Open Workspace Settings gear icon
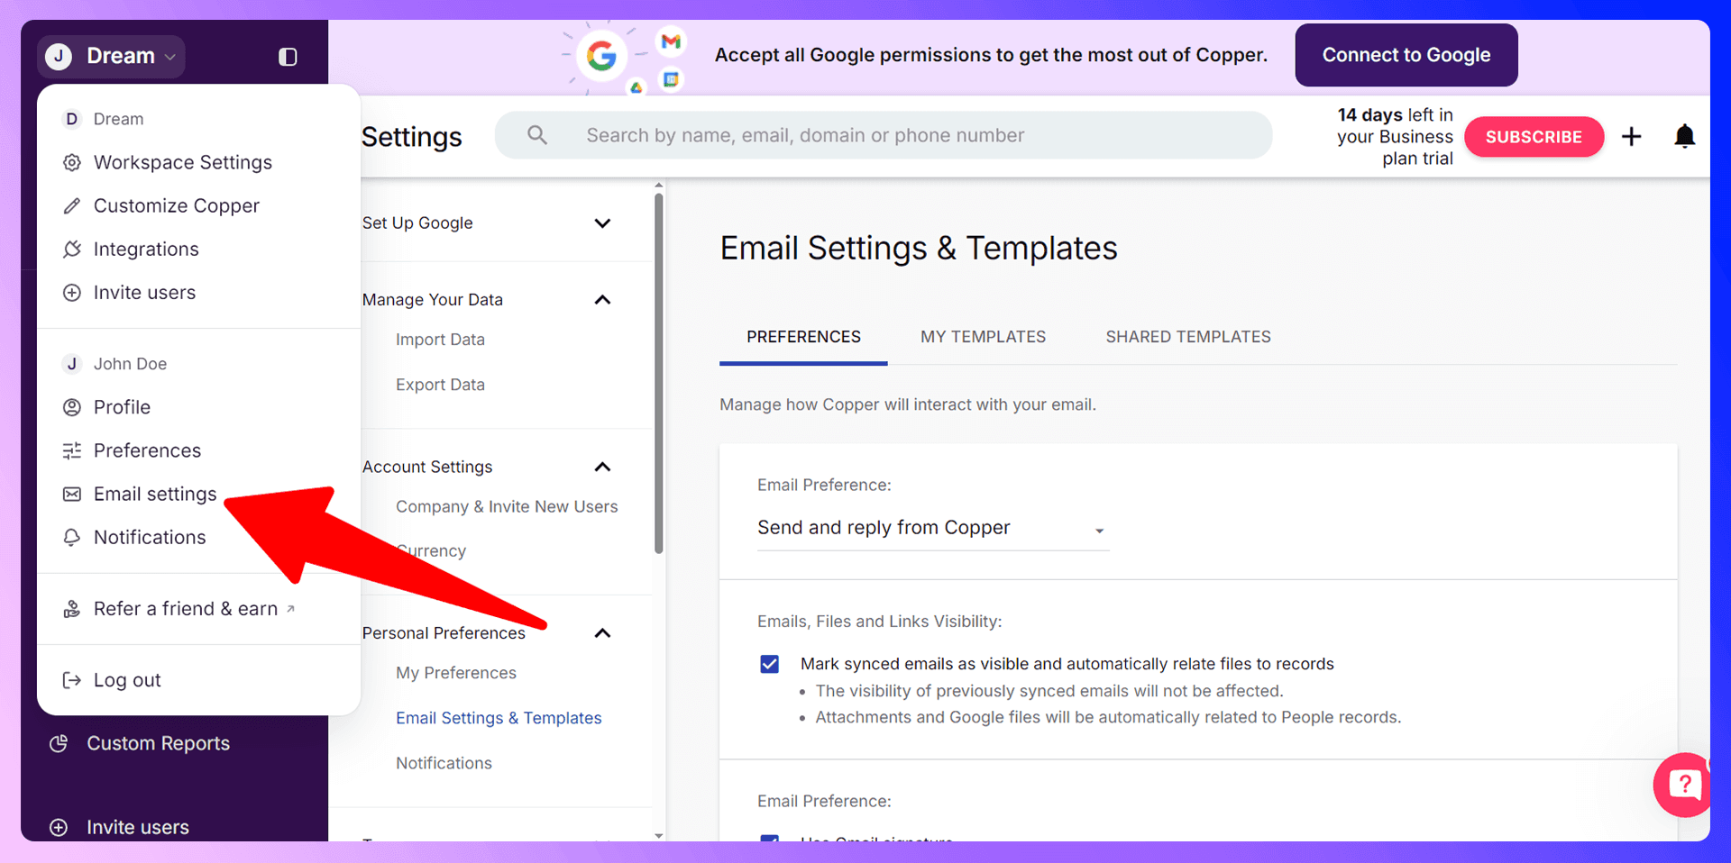Viewport: 1731px width, 863px height. pyautogui.click(x=72, y=162)
